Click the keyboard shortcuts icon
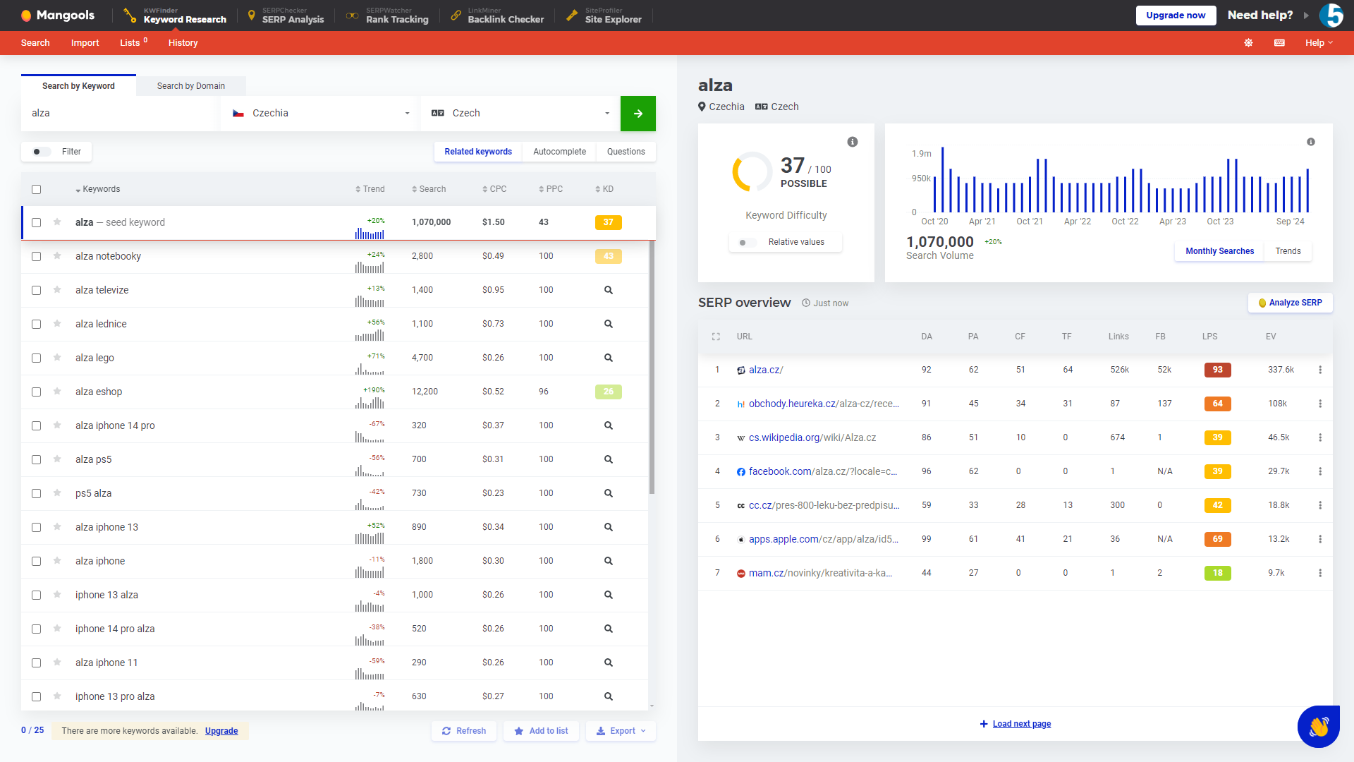Viewport: 1354px width, 762px height. (x=1279, y=43)
